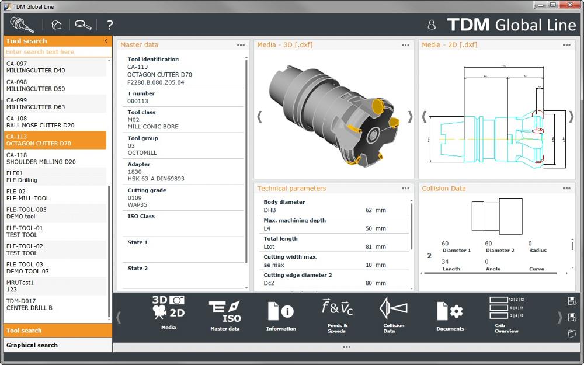584x365 pixels.
Task: Click the 3D octagon cutter model preview
Action: (x=334, y=116)
